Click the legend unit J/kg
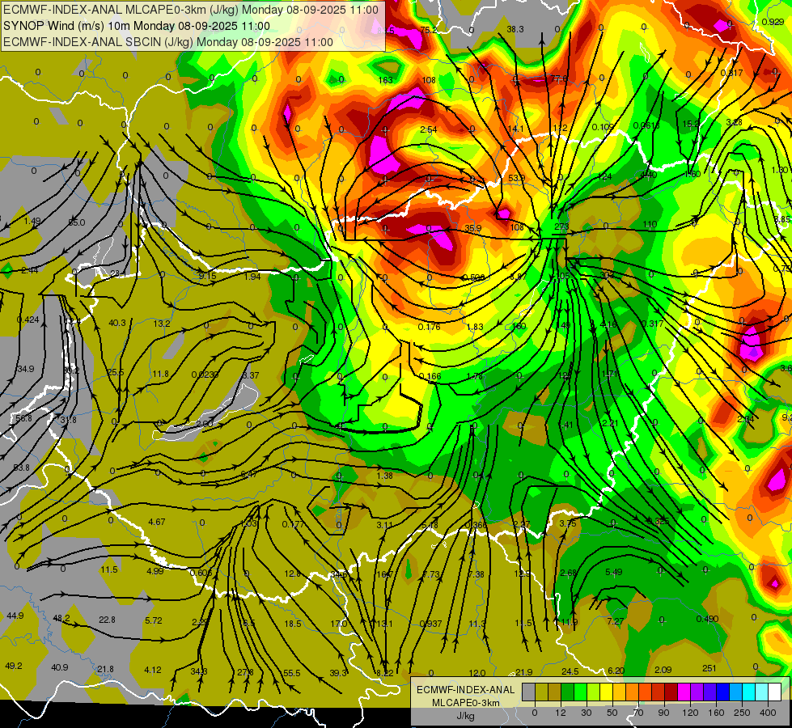 466,716
